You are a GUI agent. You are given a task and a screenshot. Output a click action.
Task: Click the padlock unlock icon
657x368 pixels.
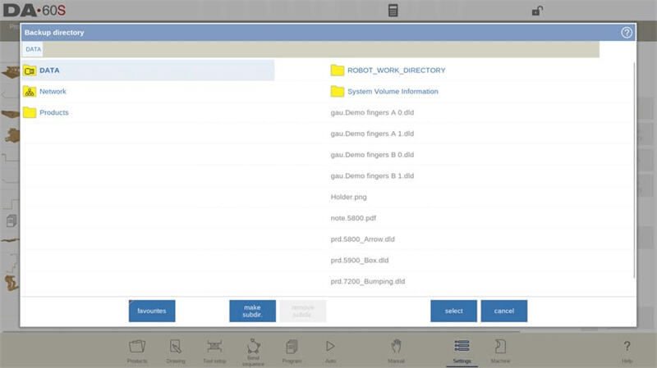536,11
